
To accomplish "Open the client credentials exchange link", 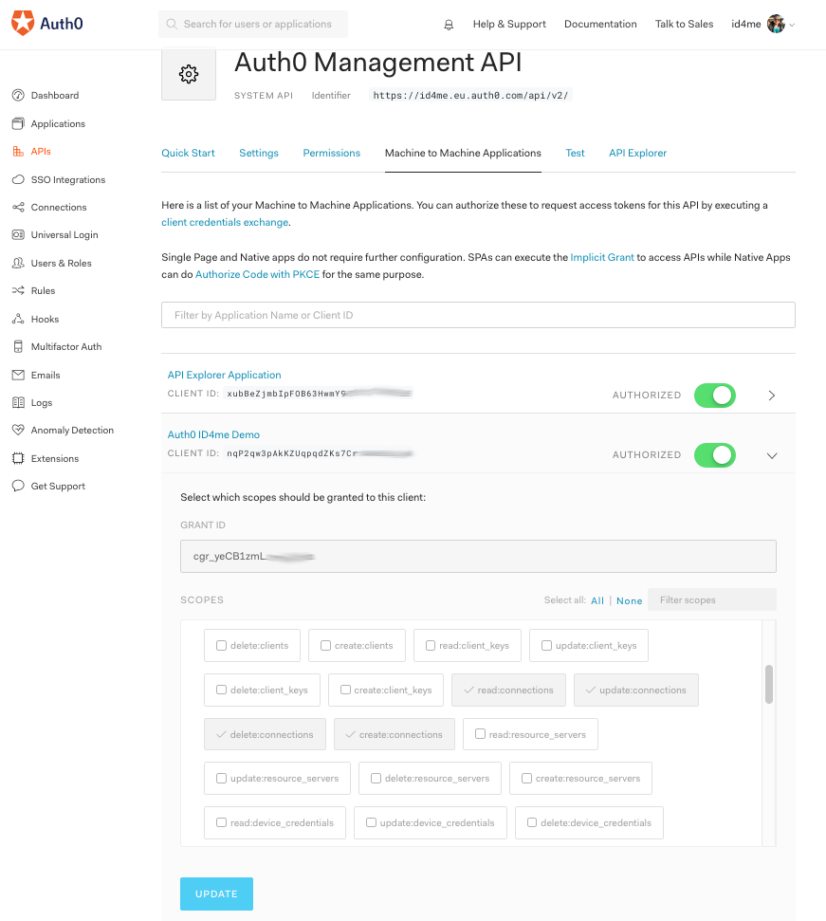I will pyautogui.click(x=225, y=222).
